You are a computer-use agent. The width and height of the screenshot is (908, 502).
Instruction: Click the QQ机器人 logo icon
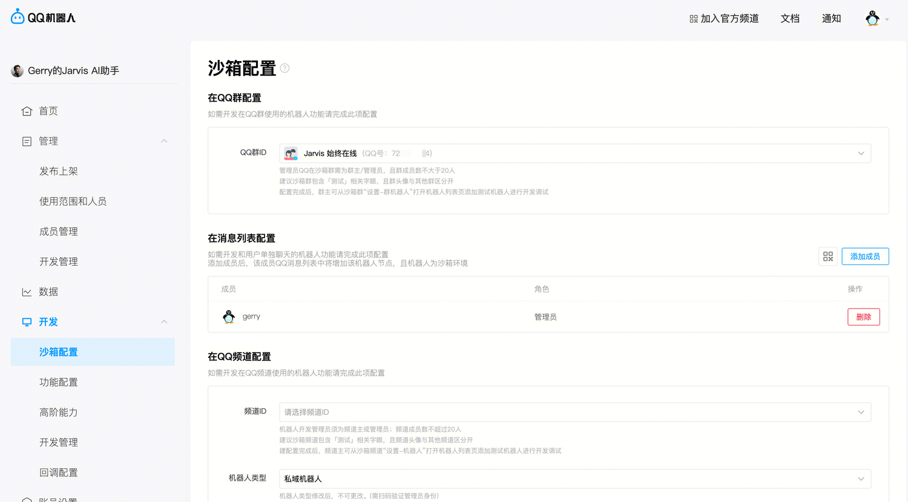18,18
